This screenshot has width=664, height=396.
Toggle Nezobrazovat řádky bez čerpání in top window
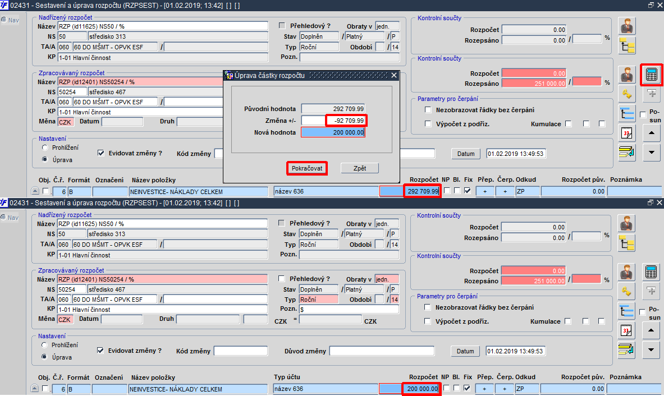(x=428, y=110)
